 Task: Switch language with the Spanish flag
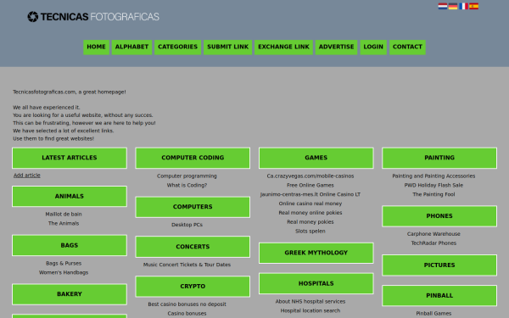[x=473, y=6]
